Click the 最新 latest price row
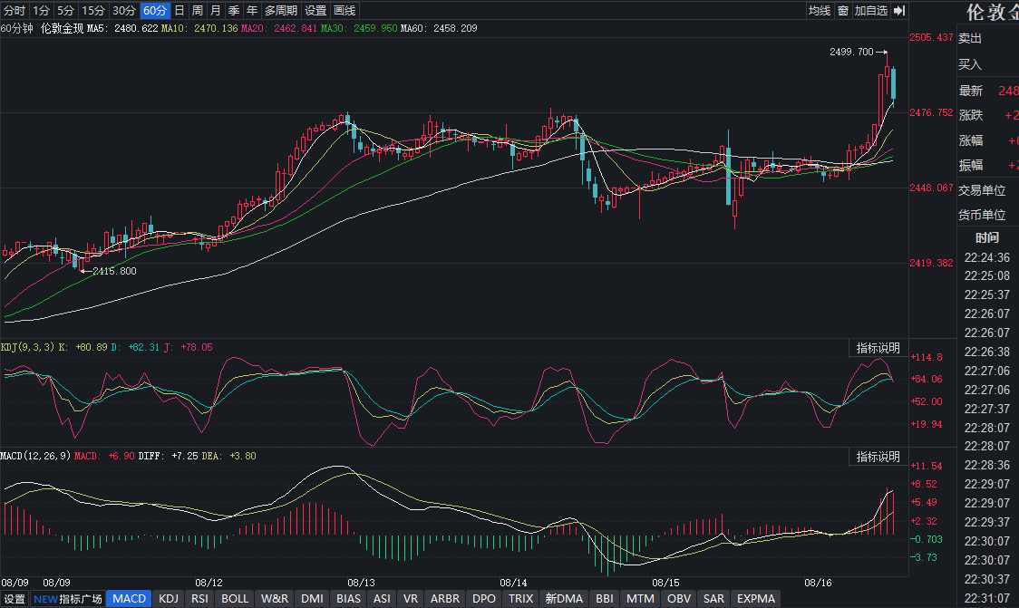 (x=988, y=91)
